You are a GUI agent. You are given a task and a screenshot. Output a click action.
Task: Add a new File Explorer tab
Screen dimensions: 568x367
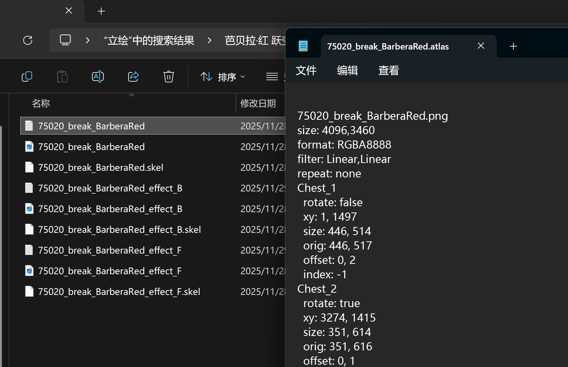101,11
